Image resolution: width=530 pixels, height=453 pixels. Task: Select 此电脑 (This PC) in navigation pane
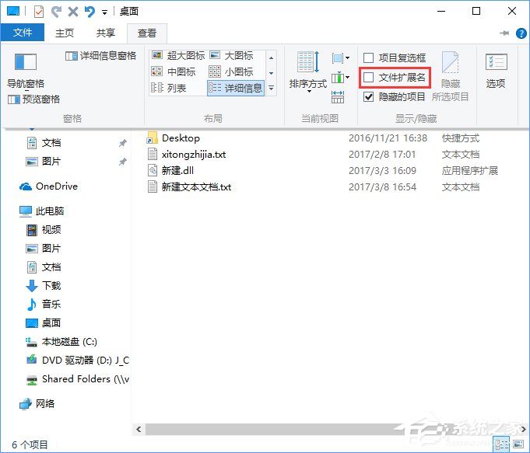tap(42, 211)
